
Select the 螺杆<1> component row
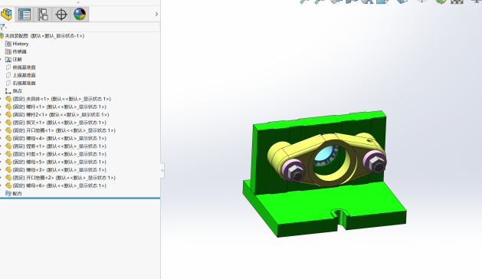(x=56, y=107)
